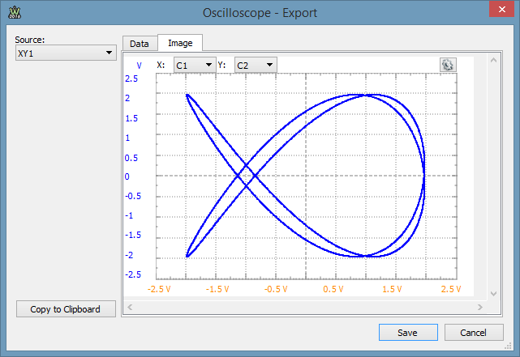Click the -0.5 V horizontal axis label
Viewport: 520px width, 357px height.
[x=276, y=289]
